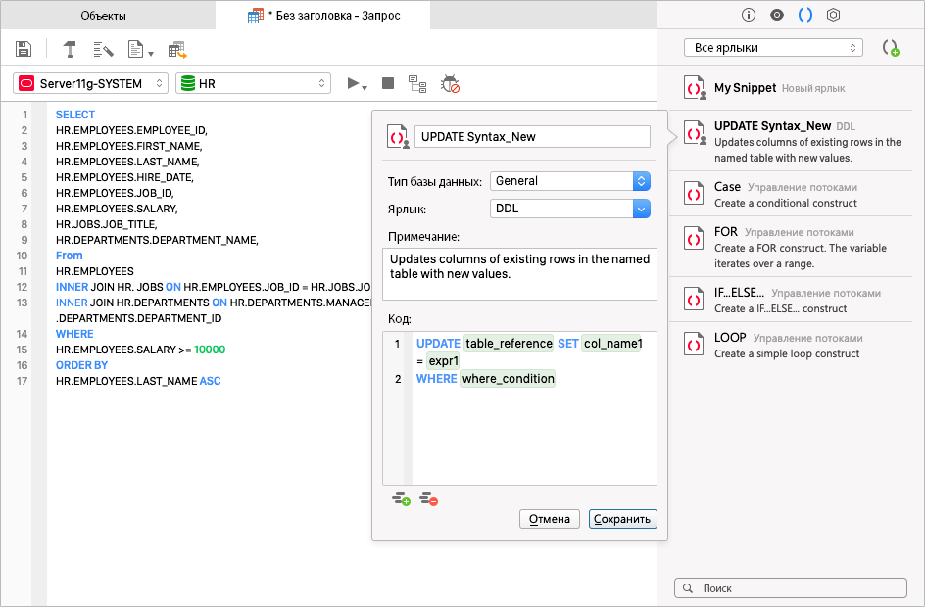Click the Export Result table icon
The image size is (925, 607).
(x=177, y=49)
